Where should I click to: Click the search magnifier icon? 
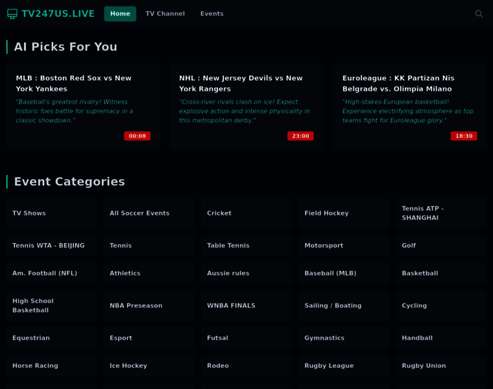tap(479, 14)
